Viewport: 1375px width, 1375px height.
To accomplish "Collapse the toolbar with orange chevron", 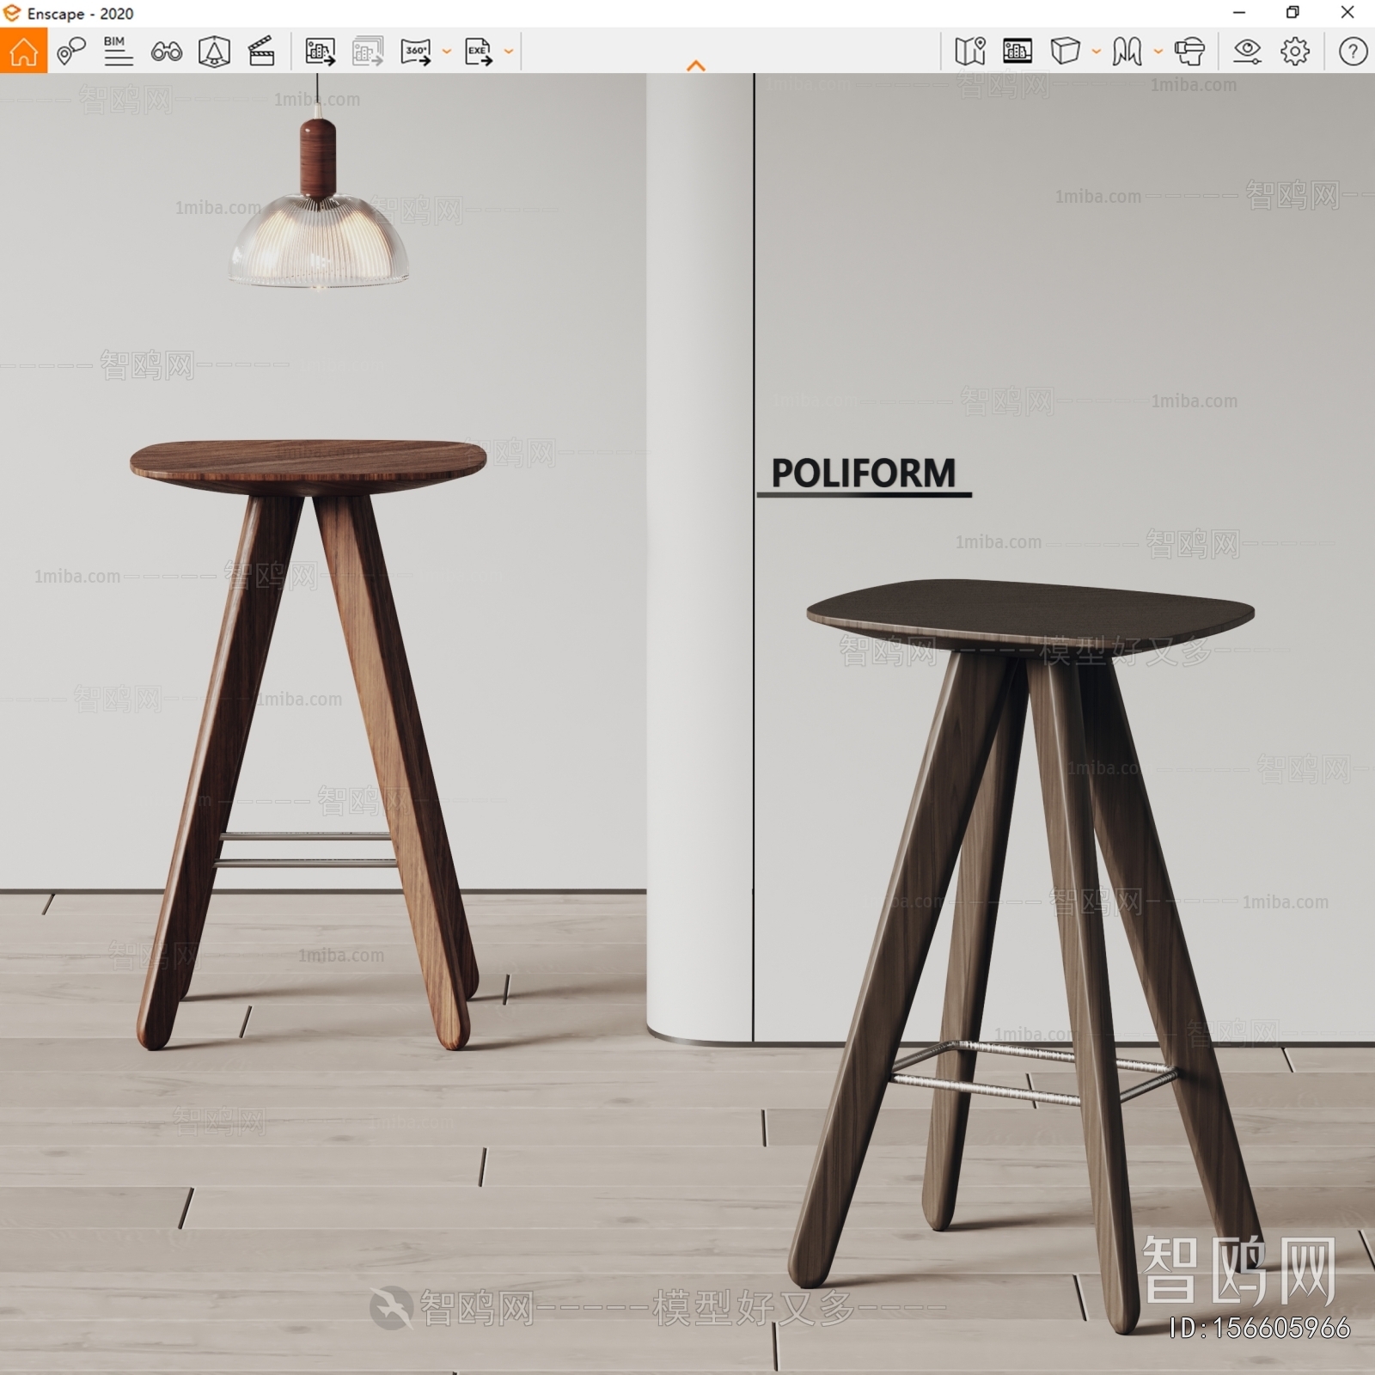I will [696, 65].
